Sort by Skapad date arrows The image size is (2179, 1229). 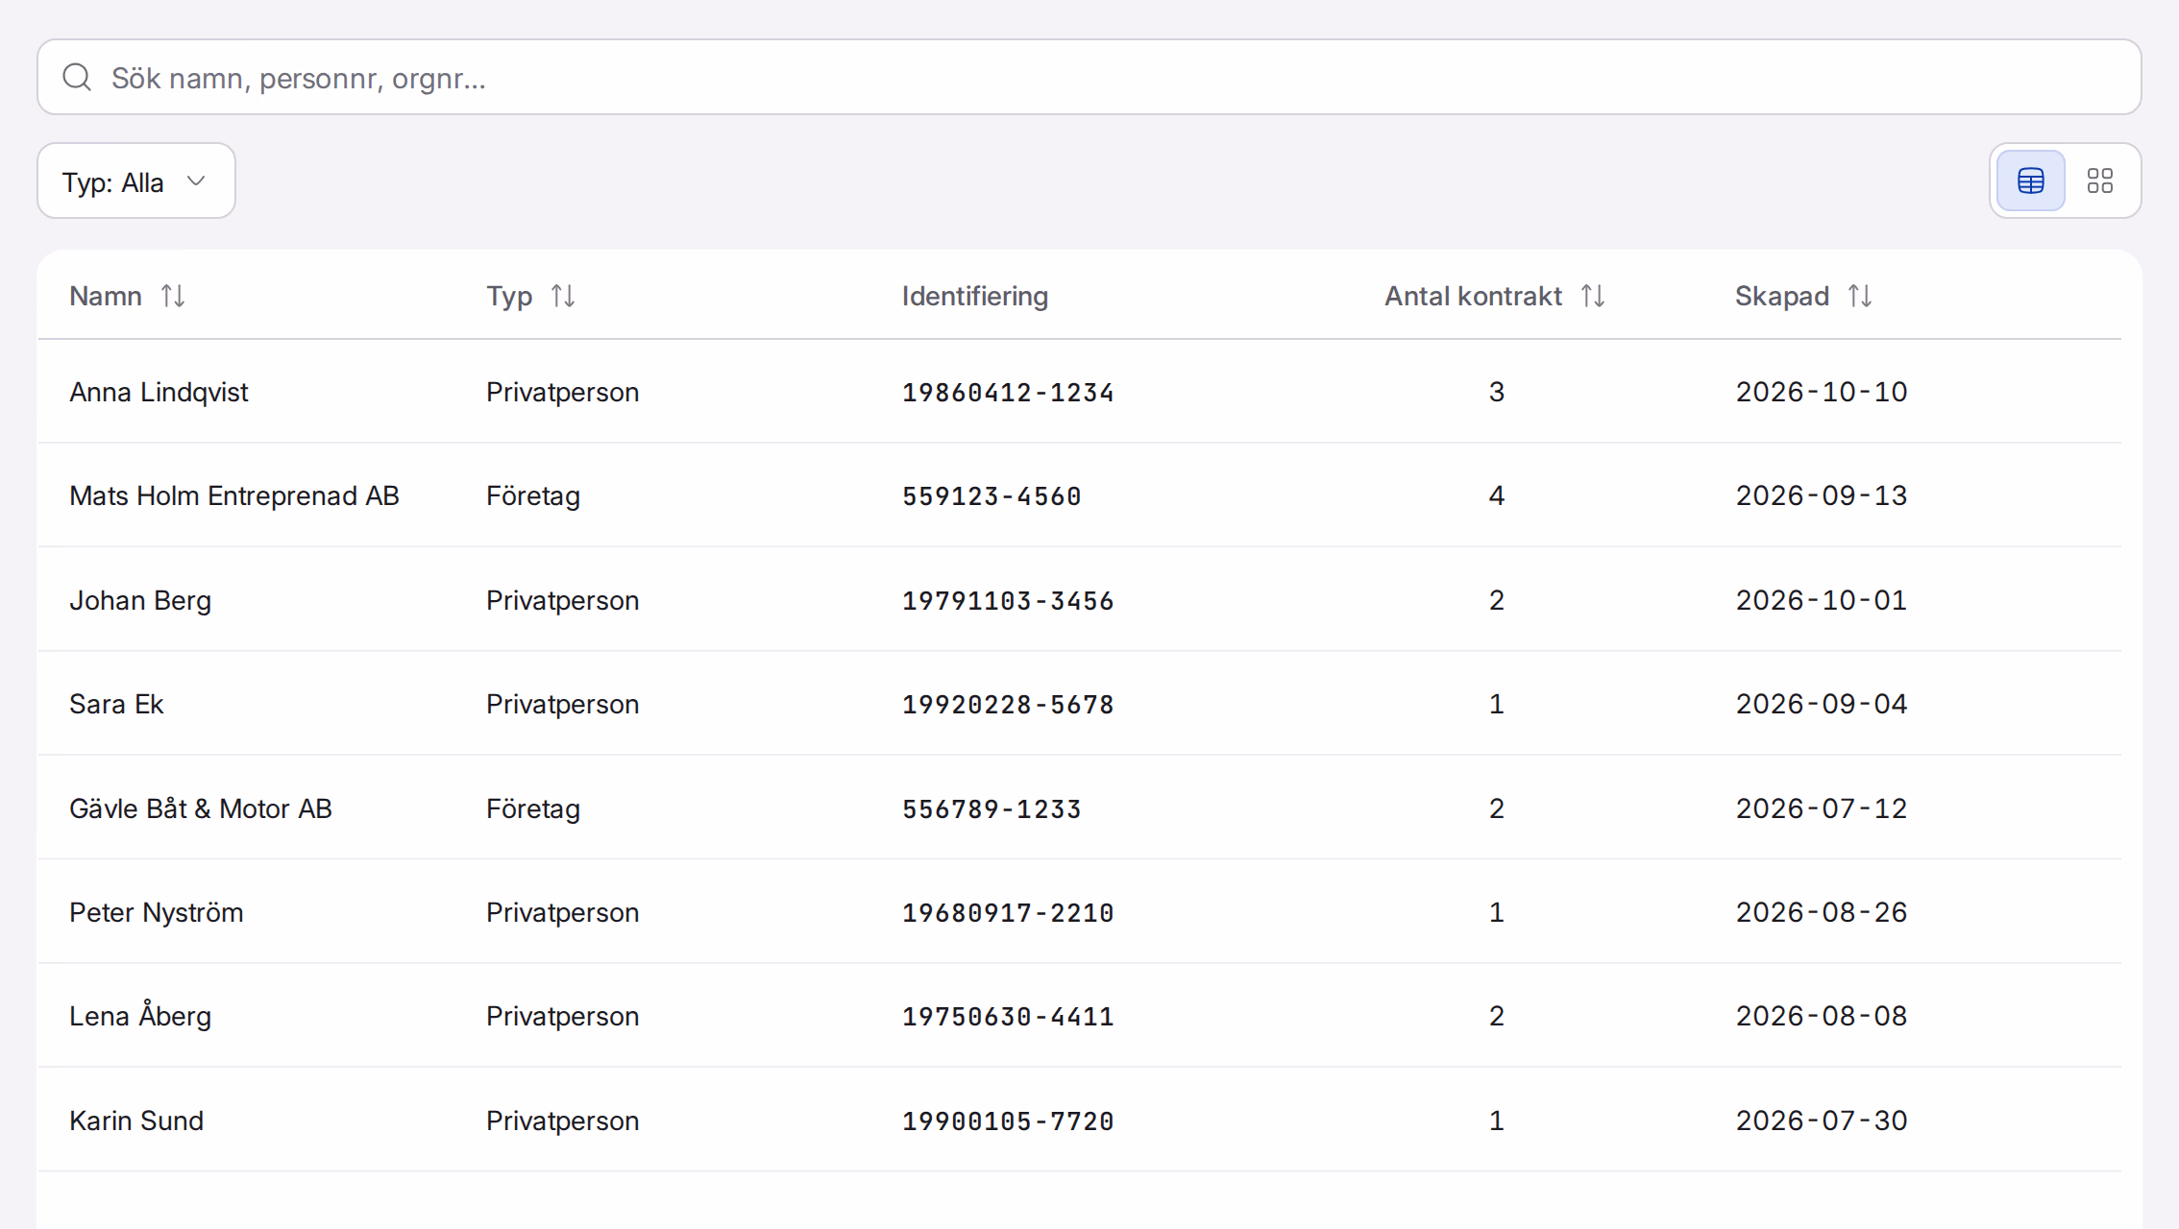click(x=1860, y=296)
